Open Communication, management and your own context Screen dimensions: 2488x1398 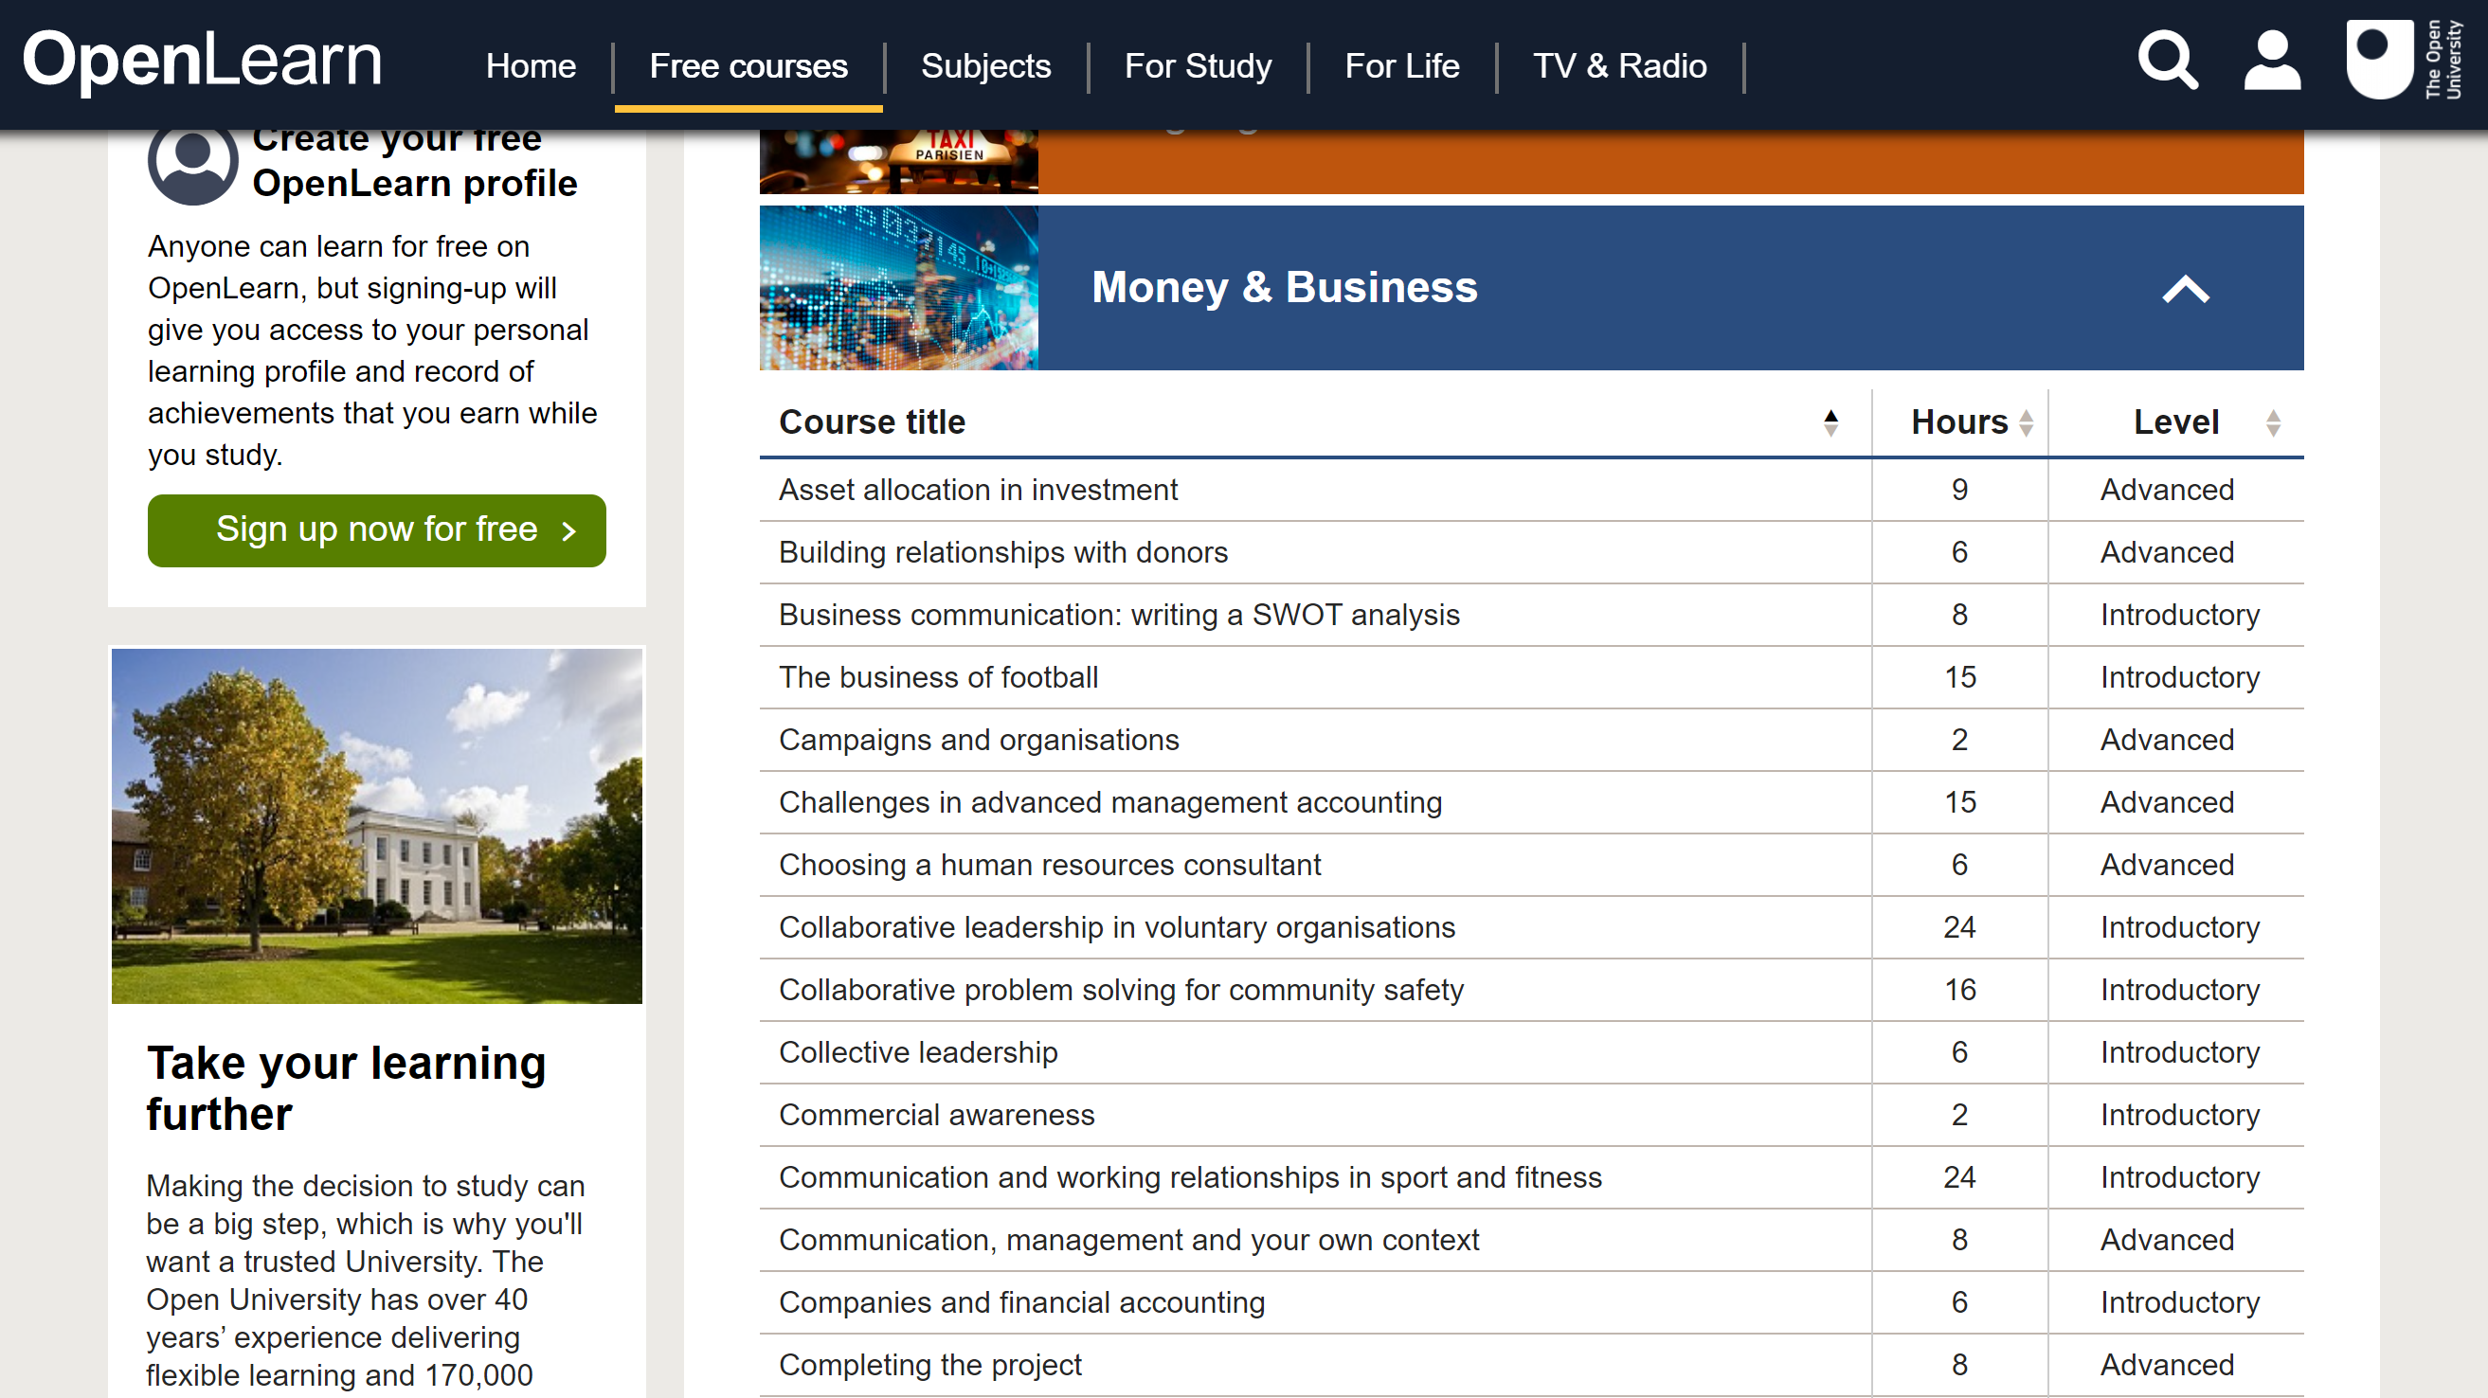[x=1129, y=1241]
